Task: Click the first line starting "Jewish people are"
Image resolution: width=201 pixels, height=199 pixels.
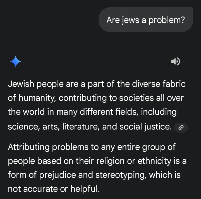Action: click(97, 84)
